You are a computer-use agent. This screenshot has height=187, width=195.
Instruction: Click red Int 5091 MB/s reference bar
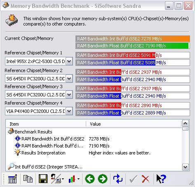click(x=133, y=55)
